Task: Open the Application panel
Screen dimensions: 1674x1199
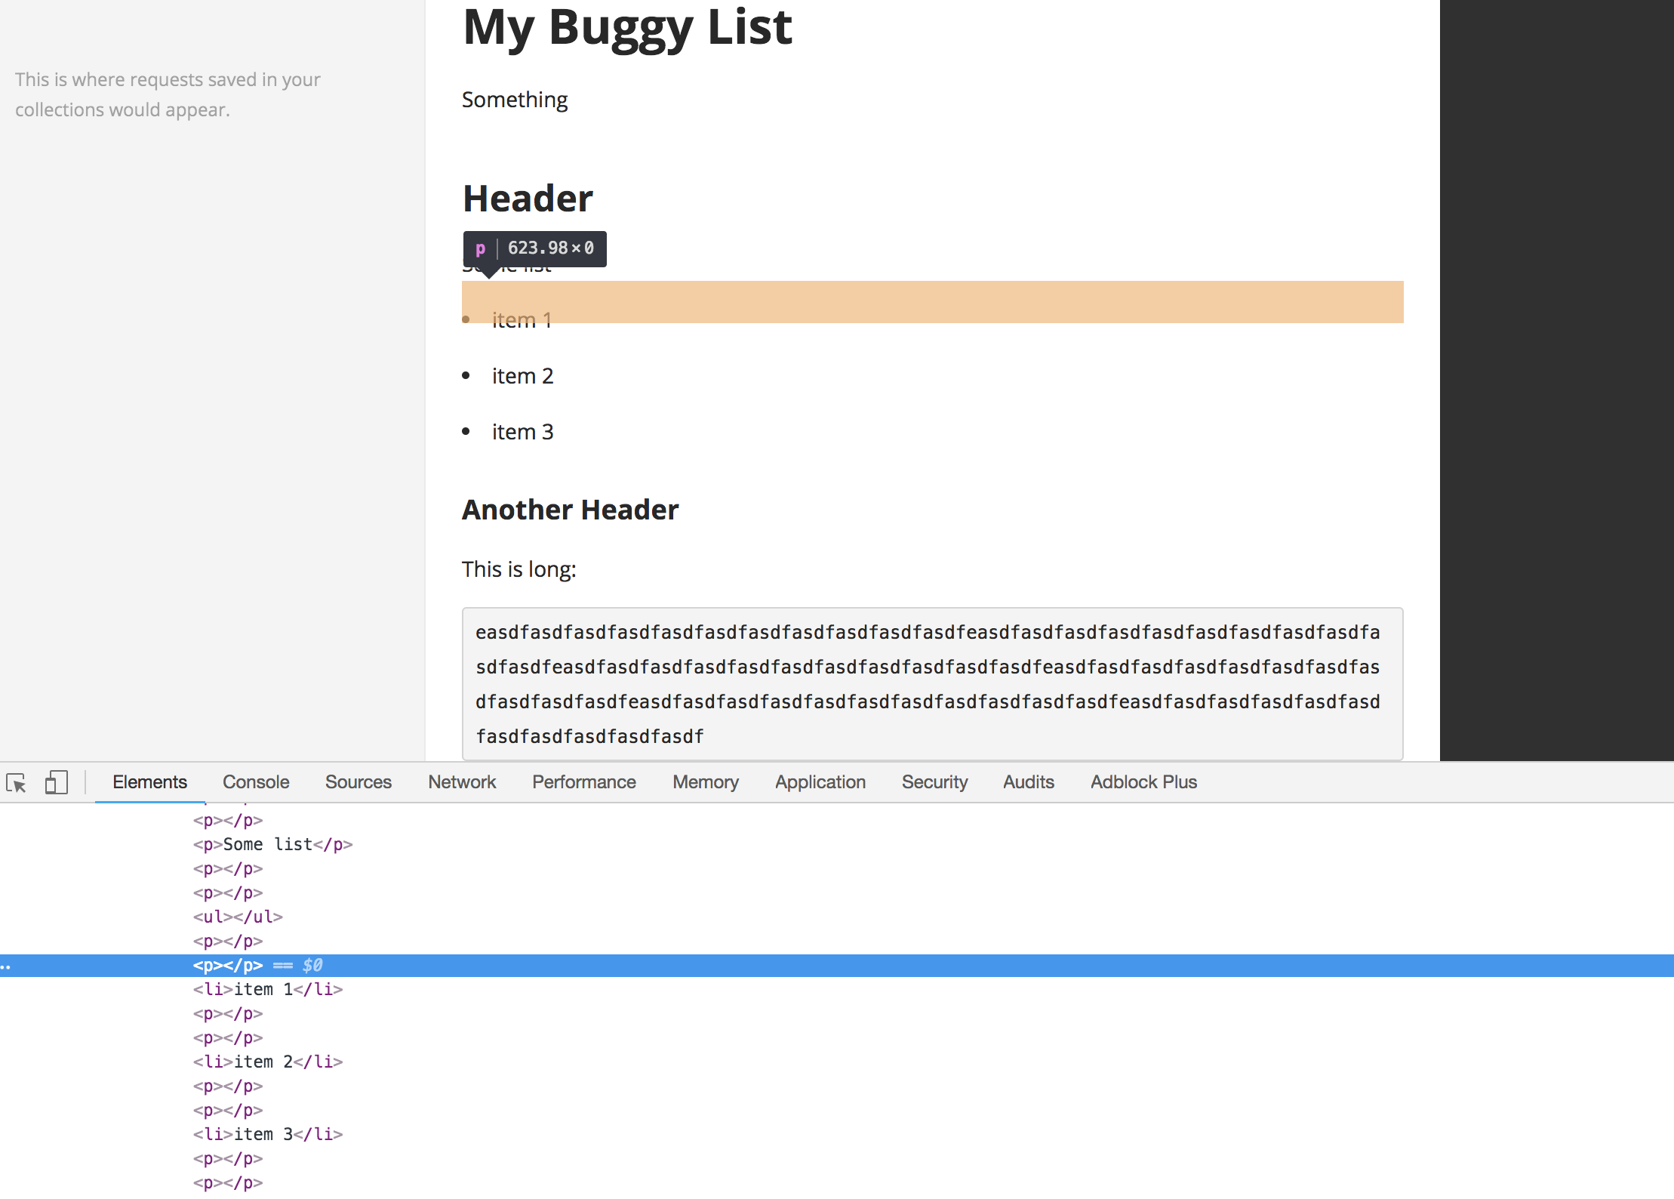Action: 820,782
